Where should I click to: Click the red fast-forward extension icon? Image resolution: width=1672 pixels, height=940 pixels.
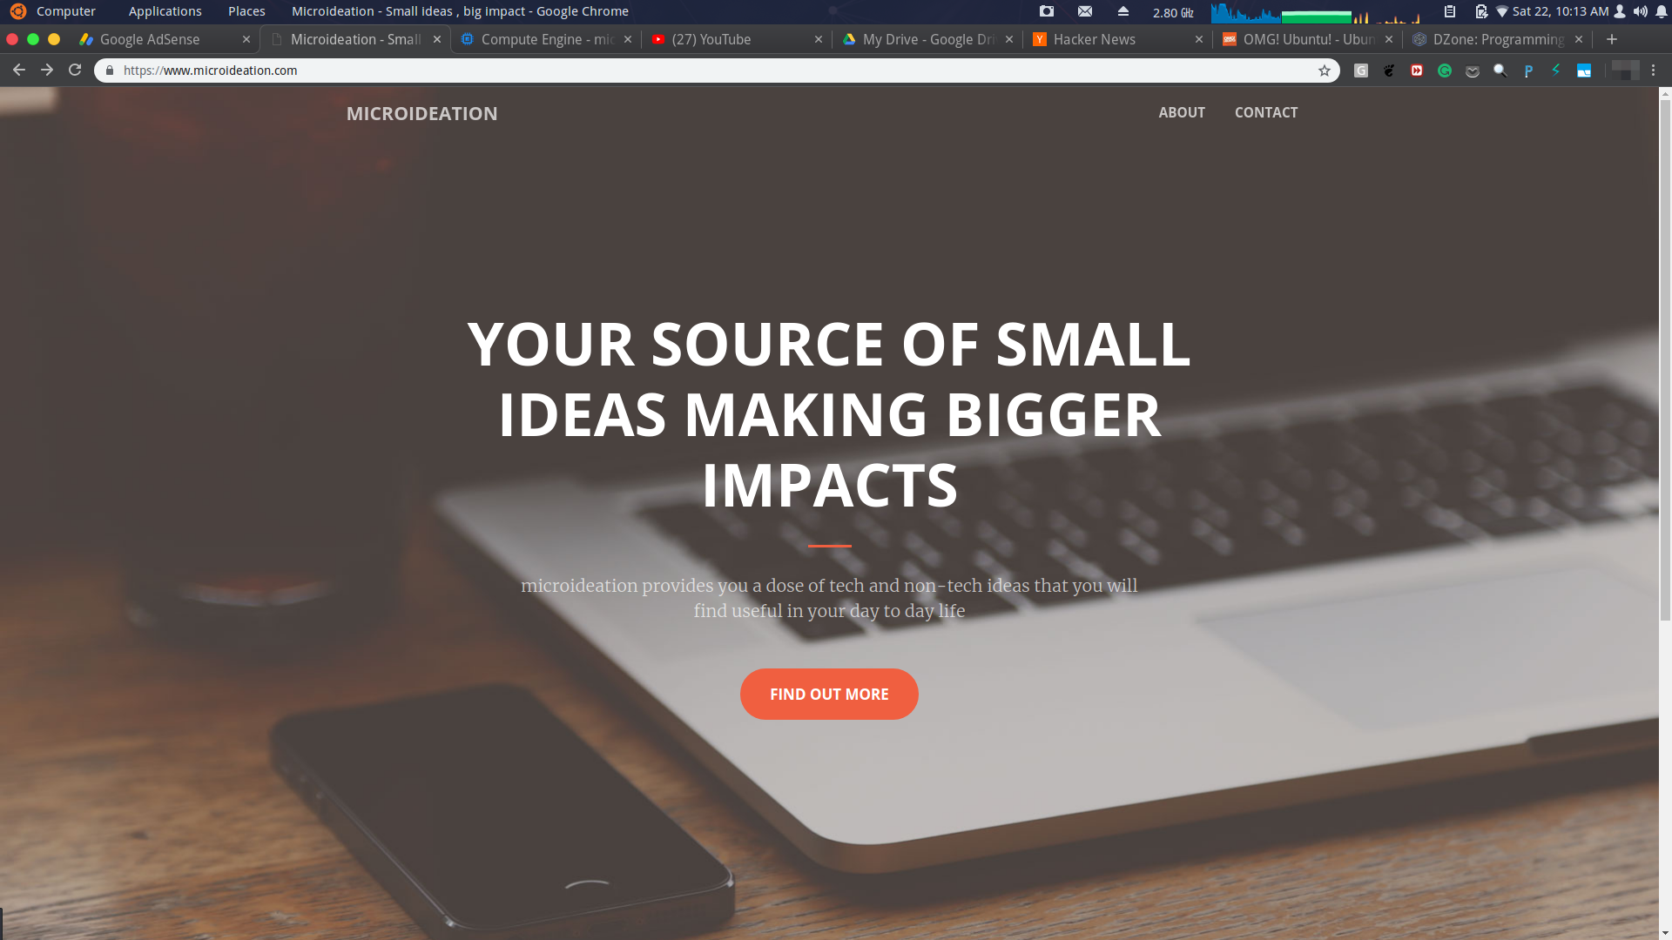1417,70
